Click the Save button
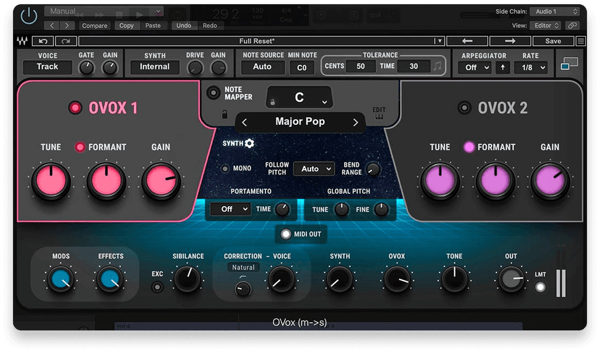 tap(554, 40)
